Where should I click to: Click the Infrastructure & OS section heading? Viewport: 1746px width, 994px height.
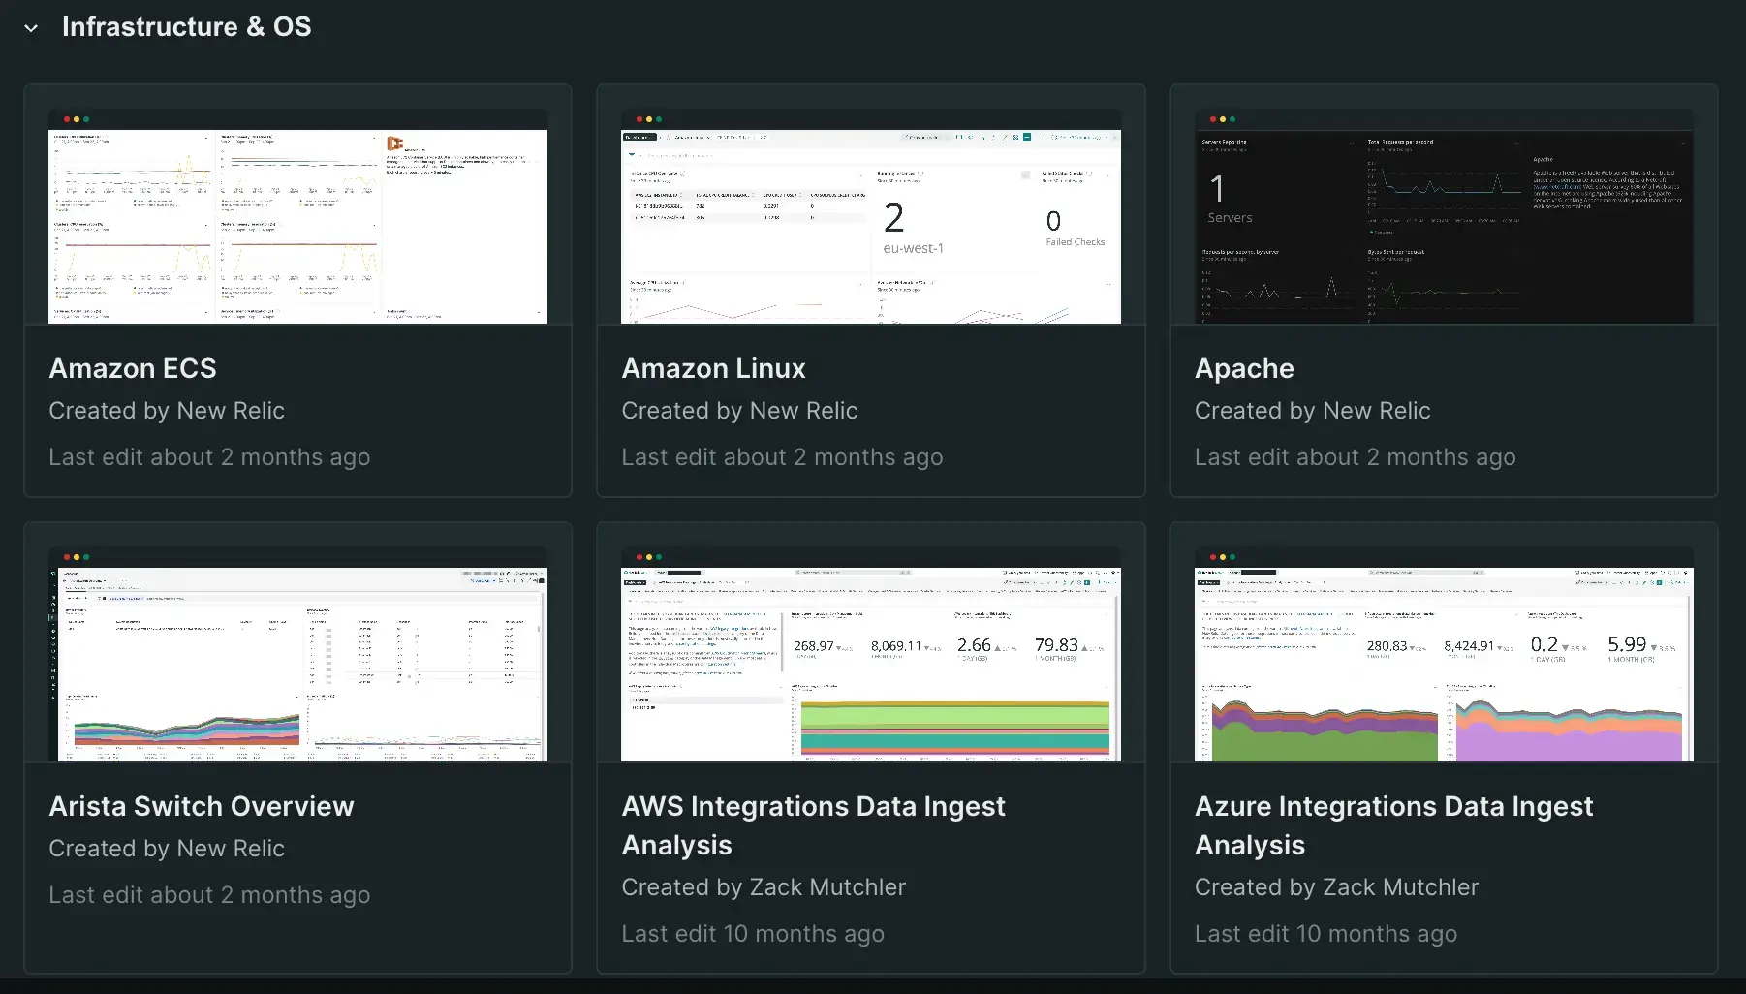pyautogui.click(x=186, y=27)
